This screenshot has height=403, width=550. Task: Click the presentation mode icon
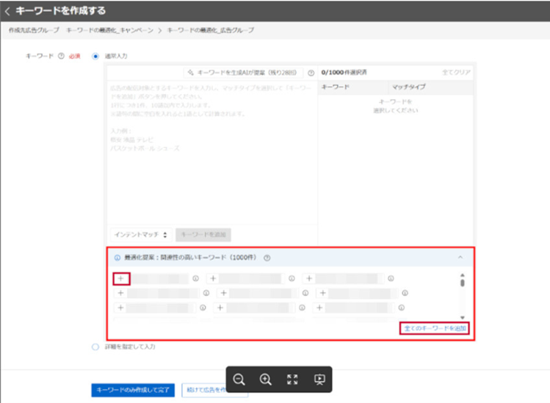point(319,380)
